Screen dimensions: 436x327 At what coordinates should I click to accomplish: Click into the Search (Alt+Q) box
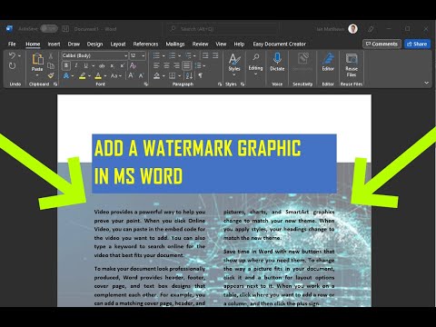(x=223, y=29)
